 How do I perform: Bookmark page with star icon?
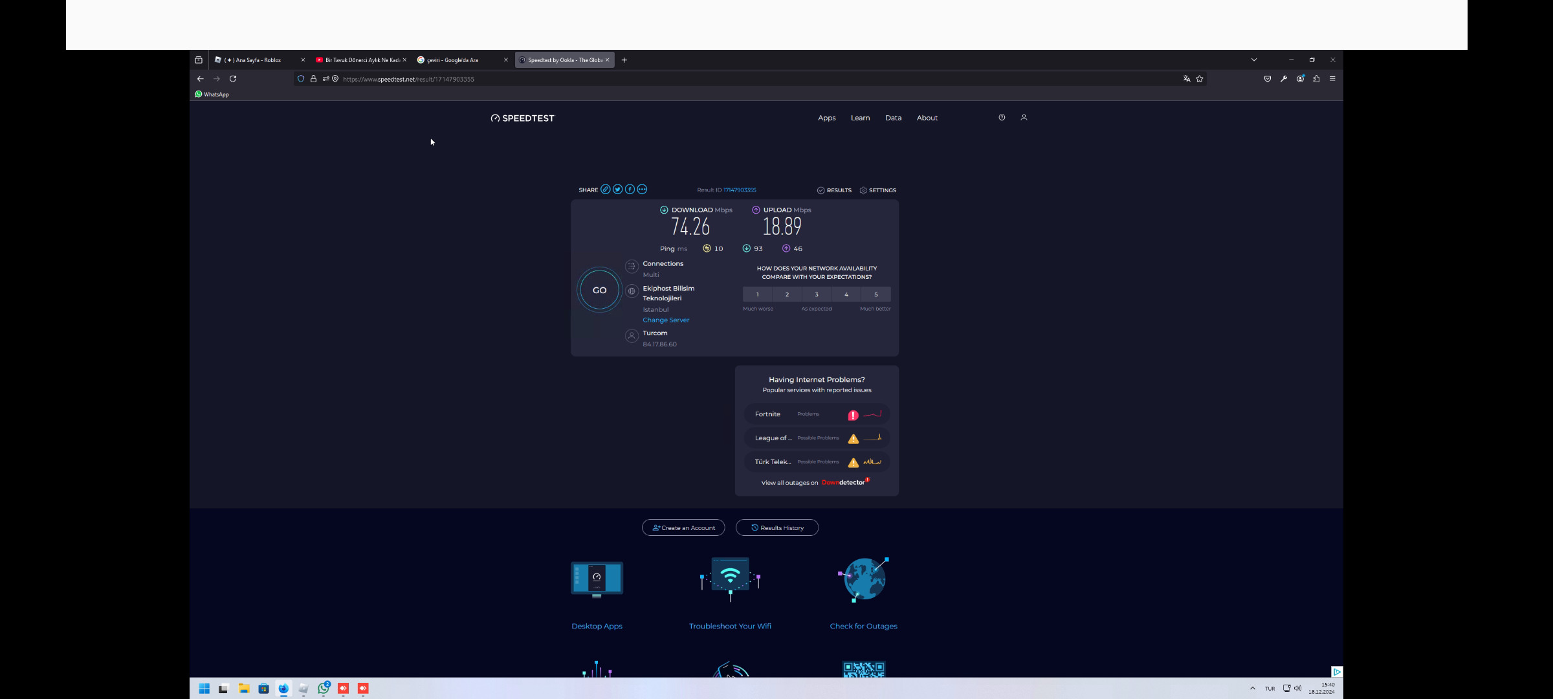(1200, 79)
